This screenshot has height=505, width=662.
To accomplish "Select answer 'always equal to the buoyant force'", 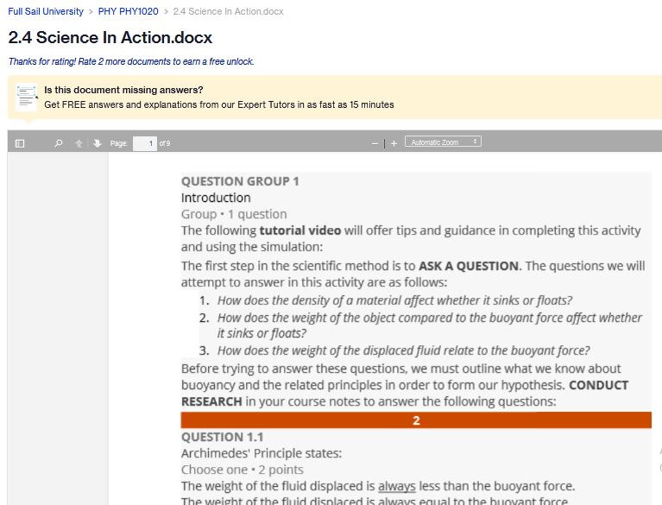I will tap(375, 501).
